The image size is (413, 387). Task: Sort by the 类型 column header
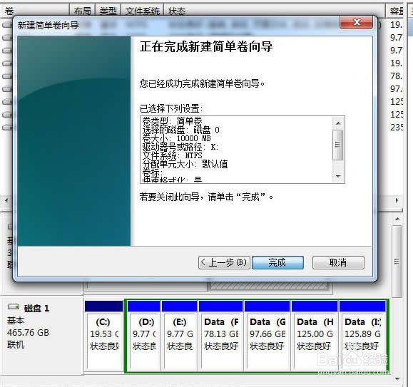(x=108, y=11)
